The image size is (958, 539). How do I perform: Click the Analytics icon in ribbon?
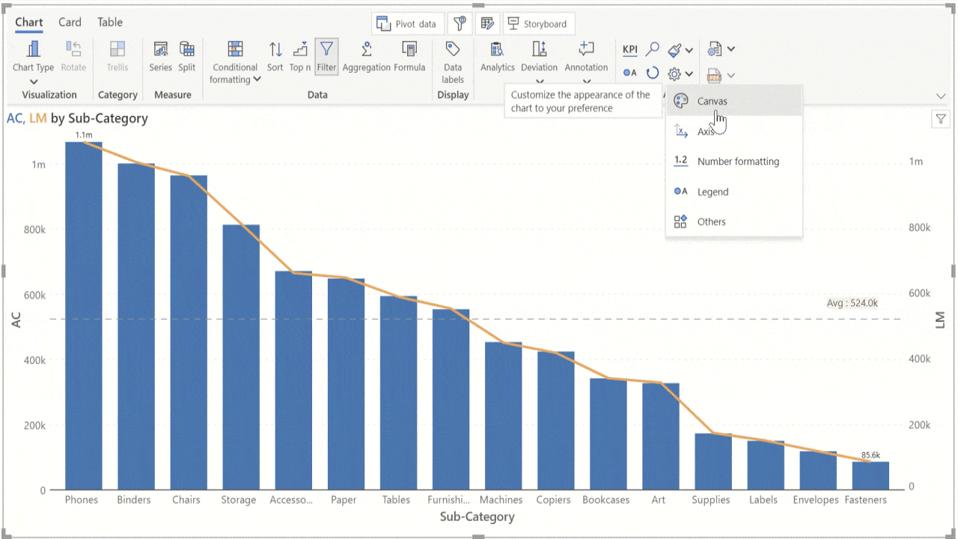[x=497, y=50]
